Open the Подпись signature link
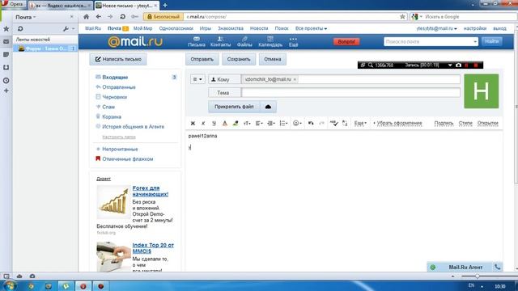This screenshot has height=291, width=518. pyautogui.click(x=444, y=123)
